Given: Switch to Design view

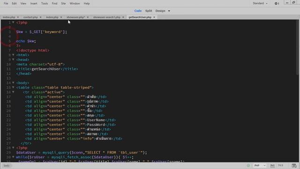Looking at the screenshot, I should click(x=160, y=11).
